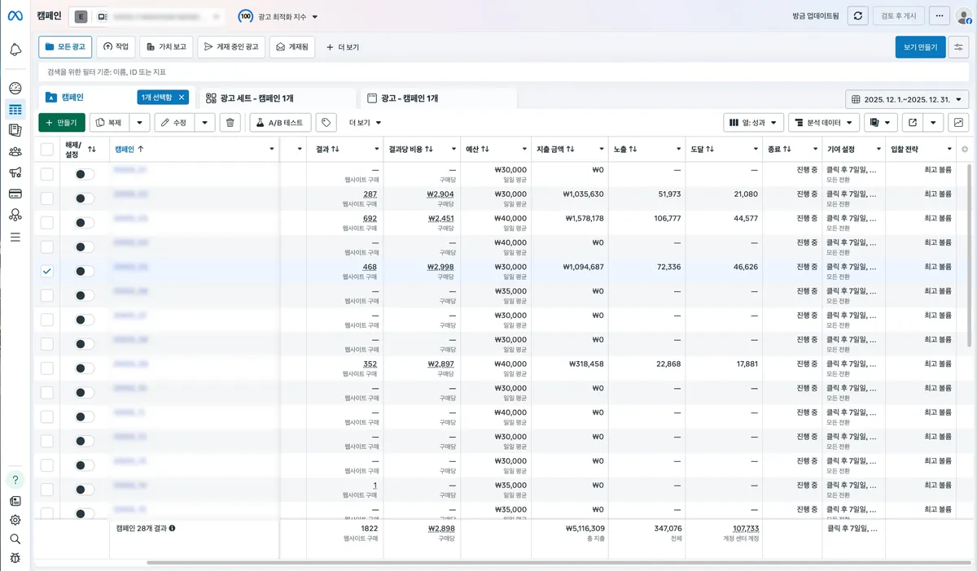The width and height of the screenshot is (977, 571).
Task: Click the search filter input field
Action: point(501,72)
